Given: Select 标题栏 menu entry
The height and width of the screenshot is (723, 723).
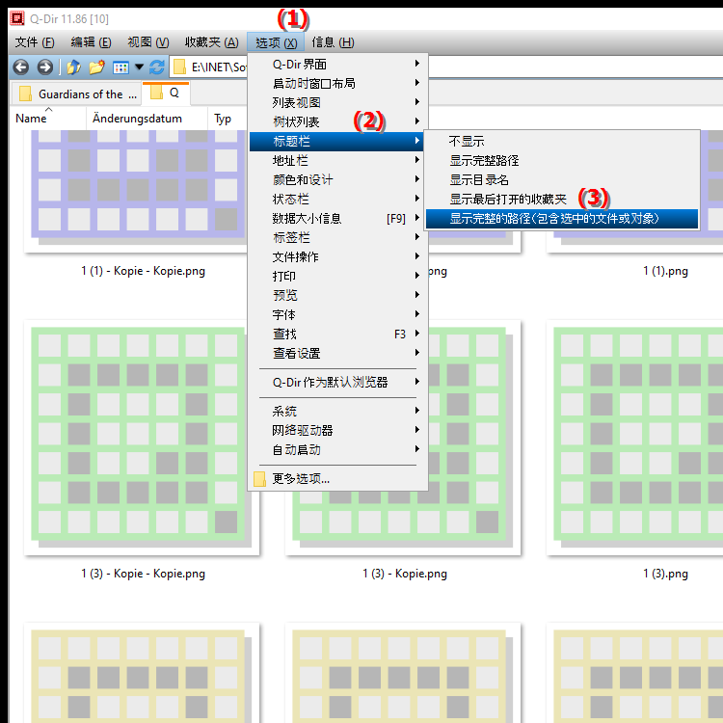Looking at the screenshot, I should tap(336, 141).
